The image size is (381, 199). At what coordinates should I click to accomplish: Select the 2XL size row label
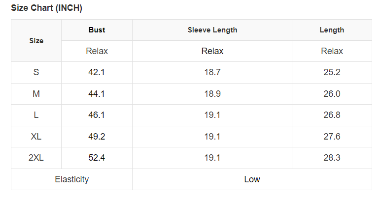pyautogui.click(x=36, y=158)
